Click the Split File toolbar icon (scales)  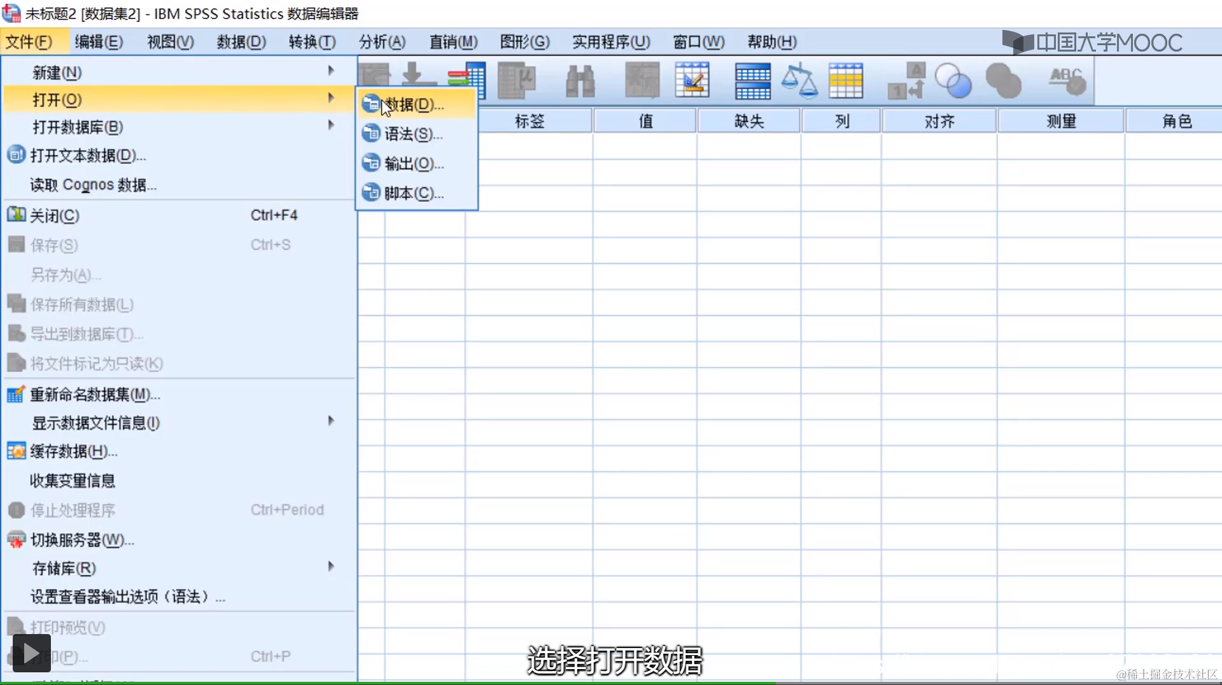pos(799,81)
